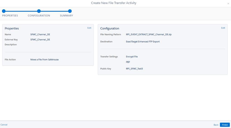Click the Properties step circle
The width and height of the screenshot is (231, 128).
click(4, 11)
